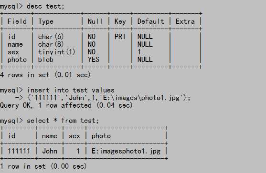The height and width of the screenshot is (173, 266).
Task: Click the 'desc test;' command text
Action: [x=46, y=6]
